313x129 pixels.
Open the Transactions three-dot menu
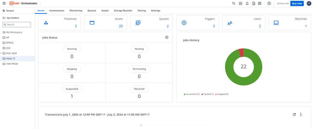pos(301,115)
